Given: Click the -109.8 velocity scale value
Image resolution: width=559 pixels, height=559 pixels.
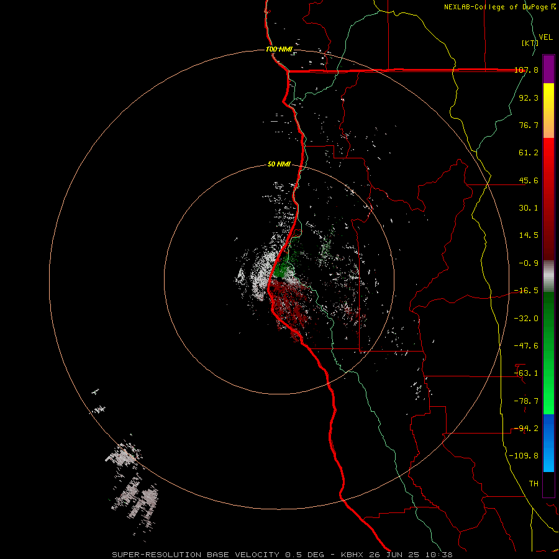Looking at the screenshot, I should 524,456.
